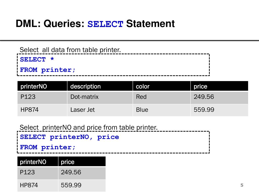This screenshot has width=259, height=194.
Task: Select the Blue color cell
Action: point(162,110)
